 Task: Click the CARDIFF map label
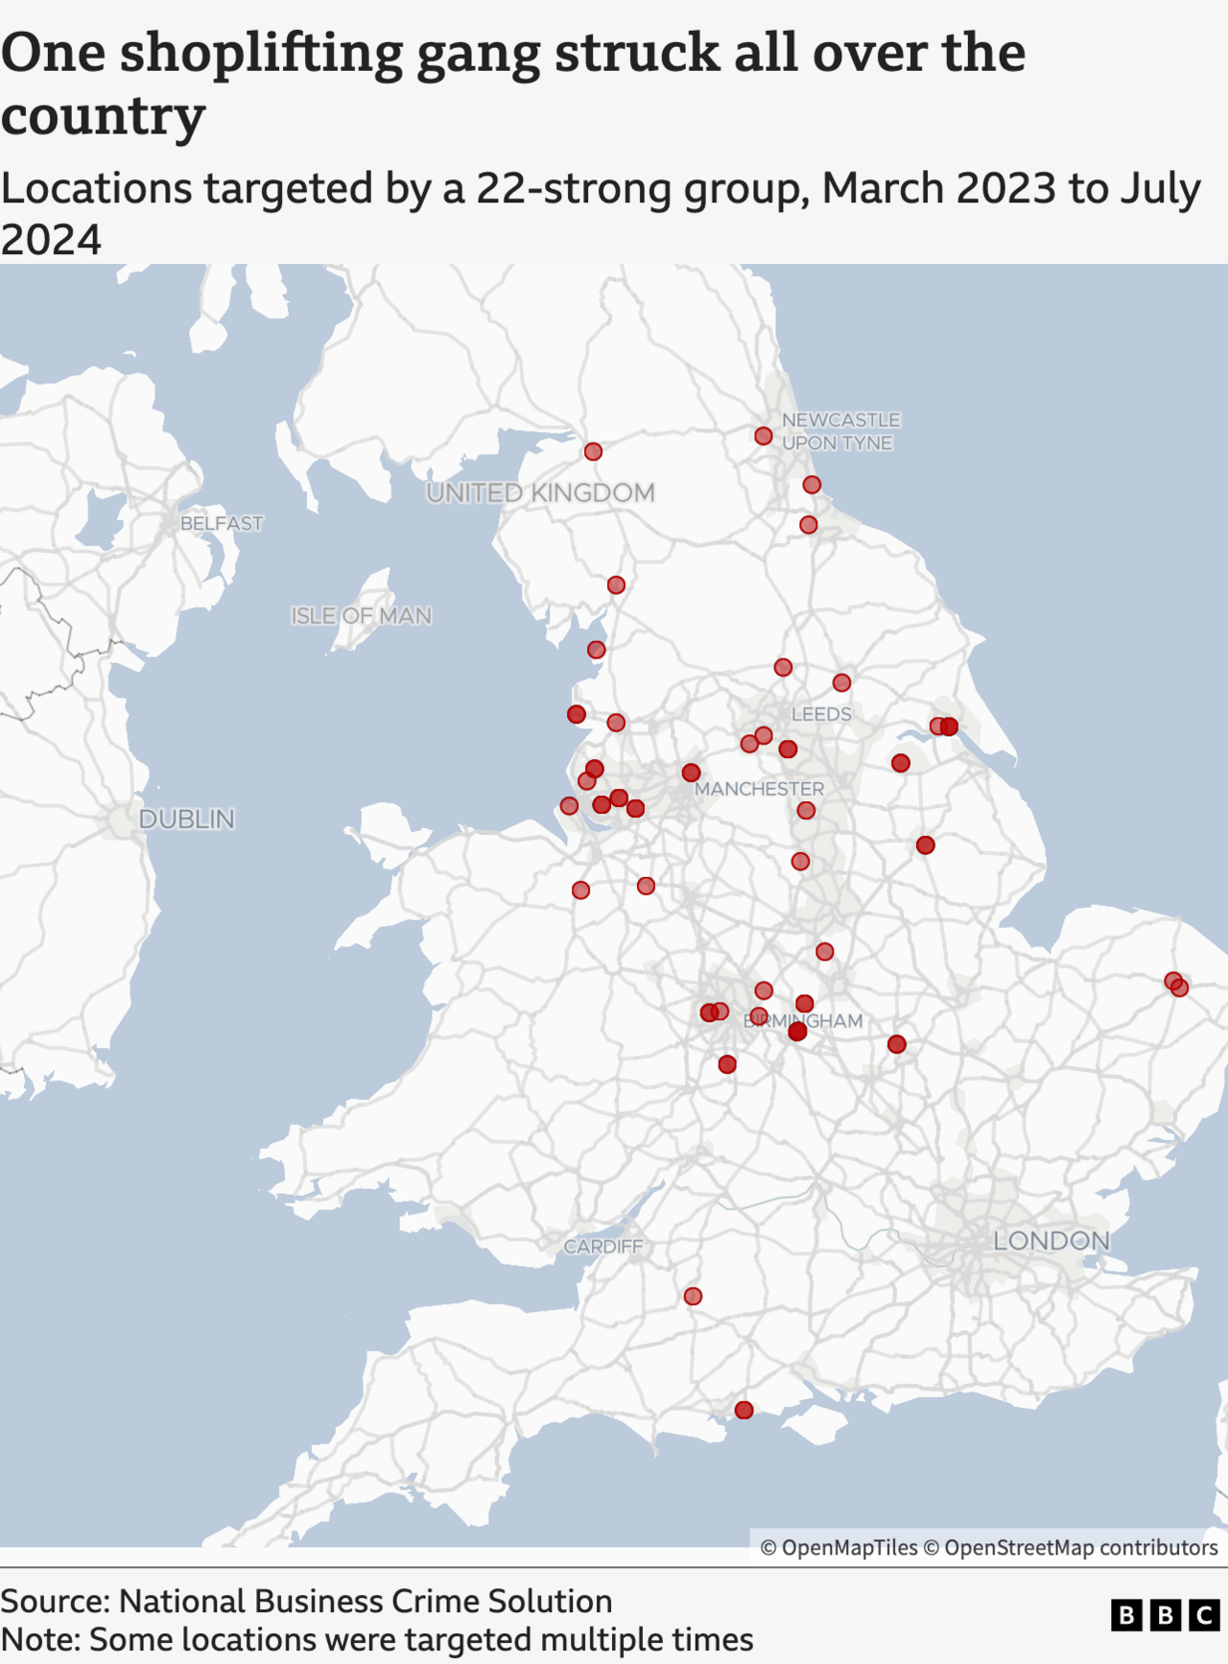point(602,1247)
